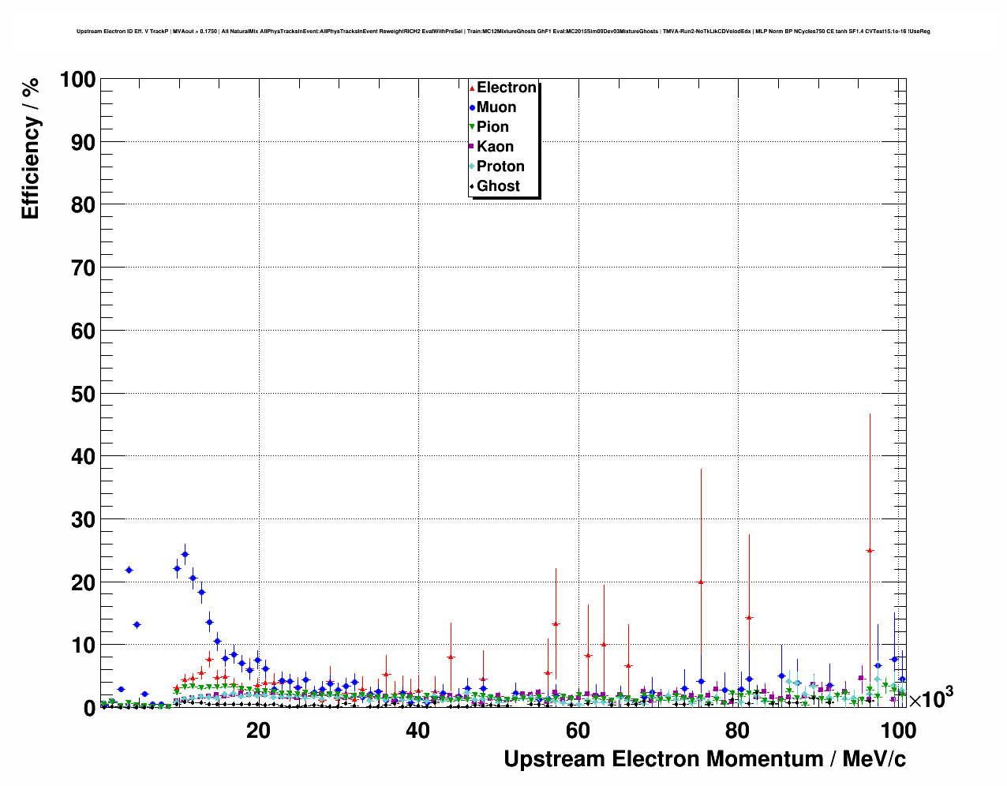Click the purple Kaon square legend marker
Image resolution: width=1007 pixels, height=786 pixels.
(472, 147)
